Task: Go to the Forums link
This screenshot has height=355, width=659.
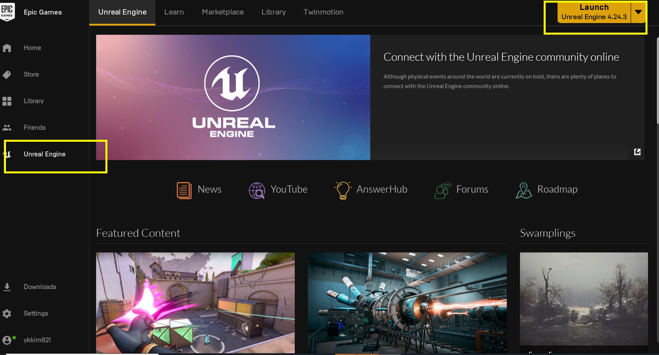Action: (472, 190)
